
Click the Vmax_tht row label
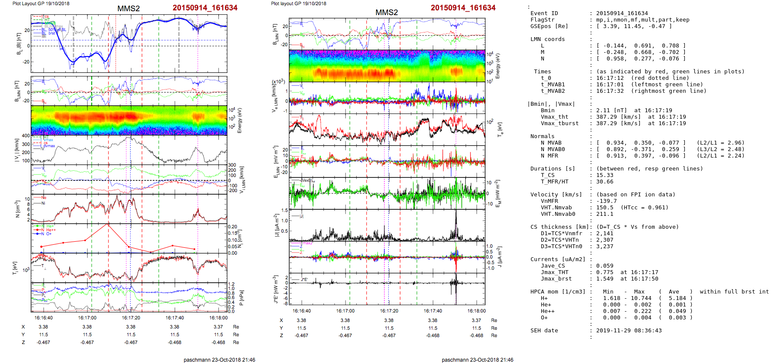coord(555,117)
